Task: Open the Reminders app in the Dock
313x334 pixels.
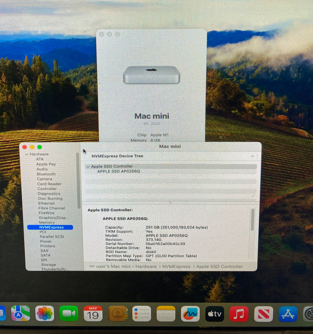Action: [x=141, y=313]
